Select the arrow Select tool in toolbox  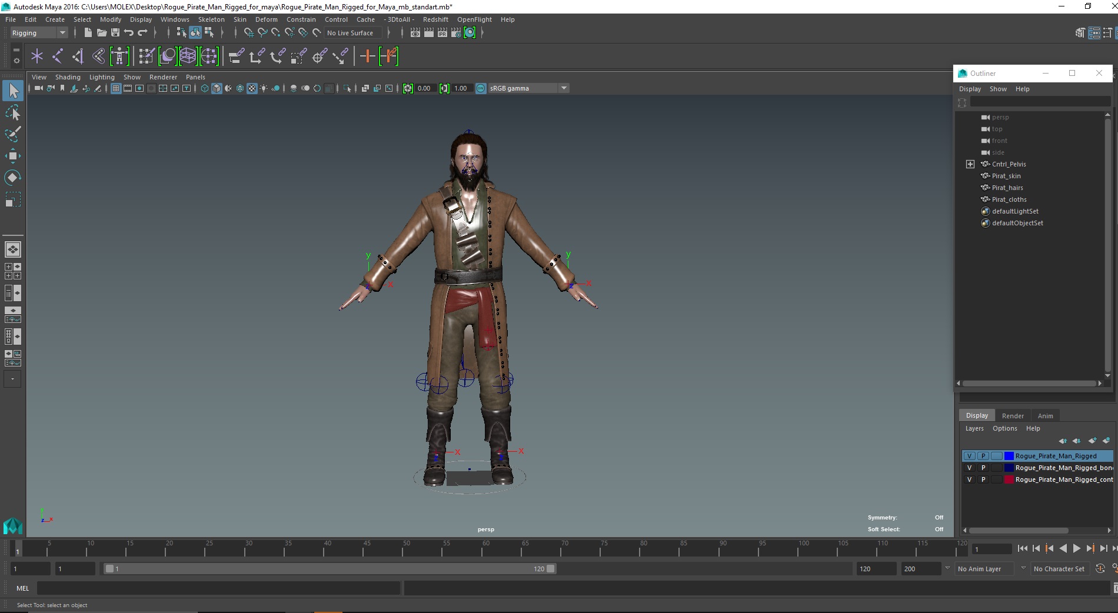tap(13, 91)
